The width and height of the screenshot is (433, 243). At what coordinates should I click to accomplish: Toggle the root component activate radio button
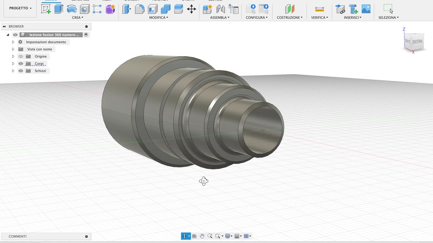tap(86, 35)
